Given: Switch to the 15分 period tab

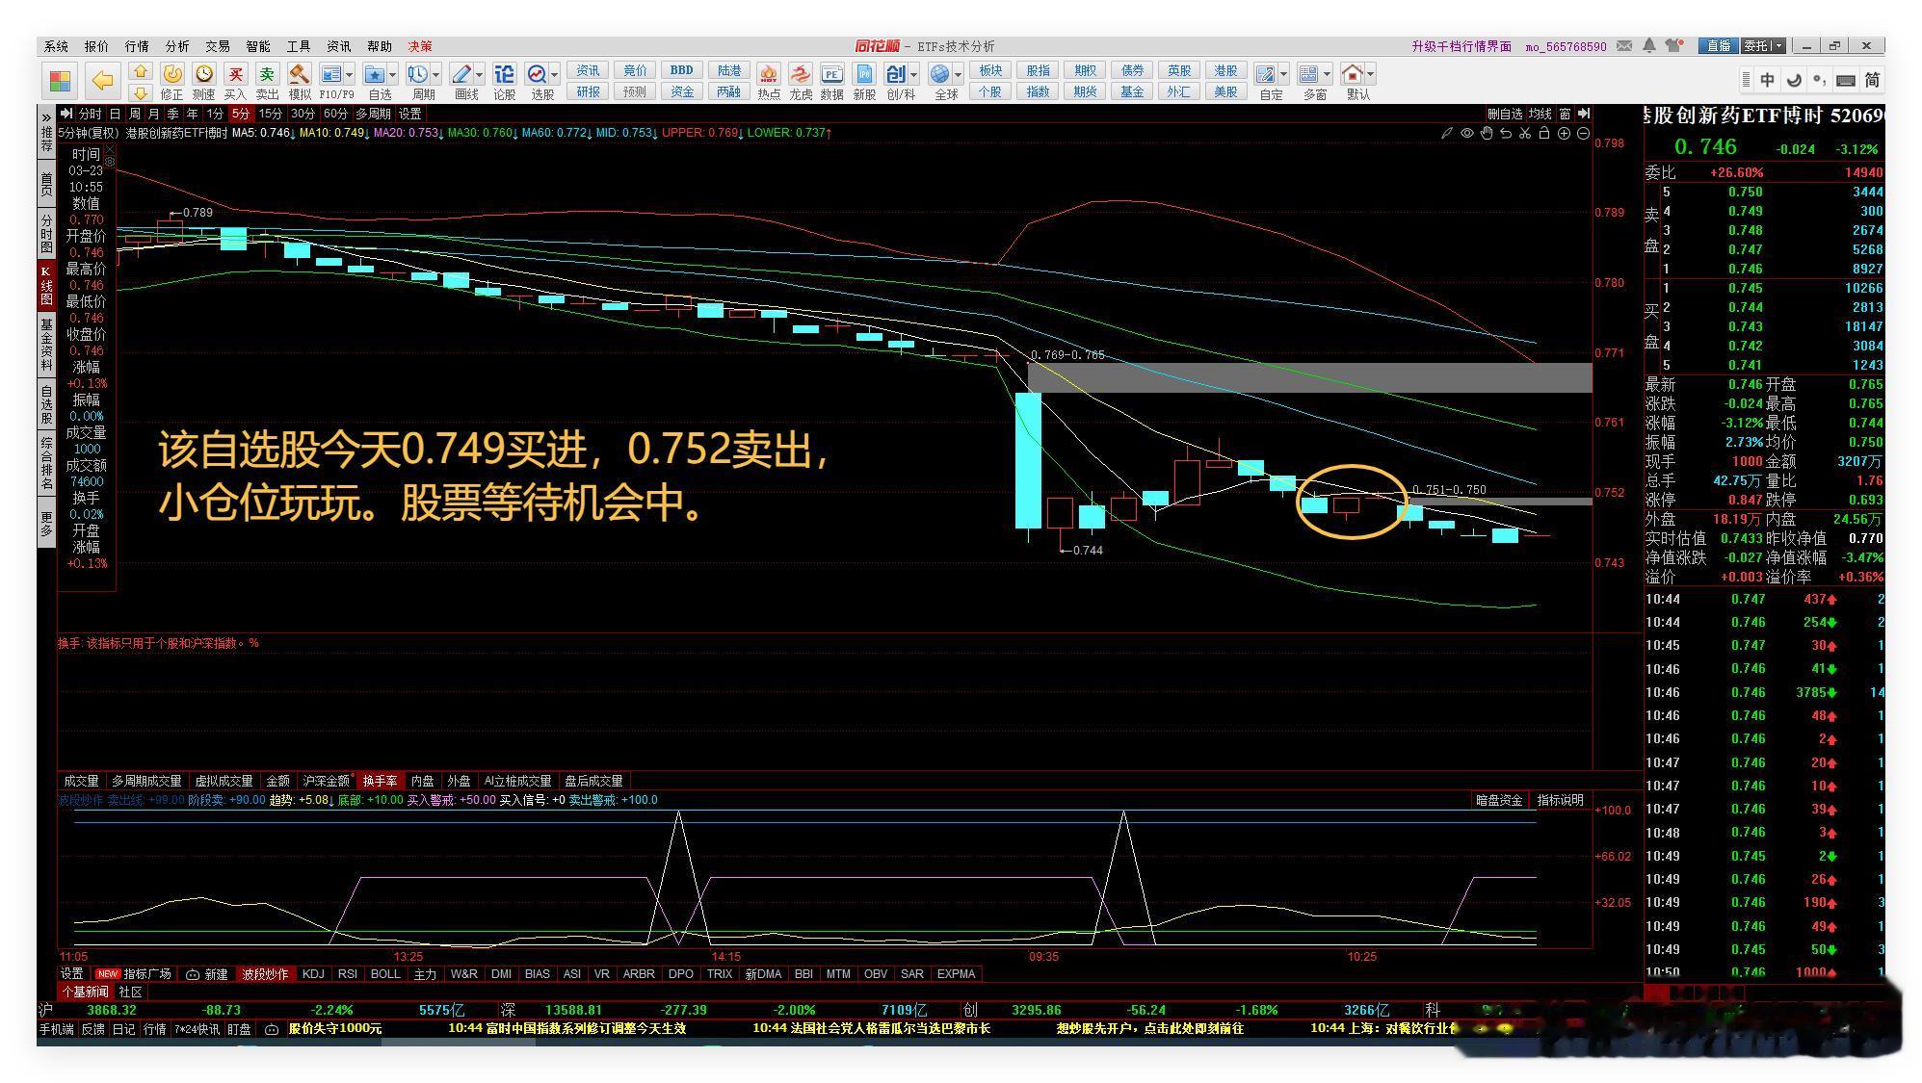Looking at the screenshot, I should tap(271, 114).
